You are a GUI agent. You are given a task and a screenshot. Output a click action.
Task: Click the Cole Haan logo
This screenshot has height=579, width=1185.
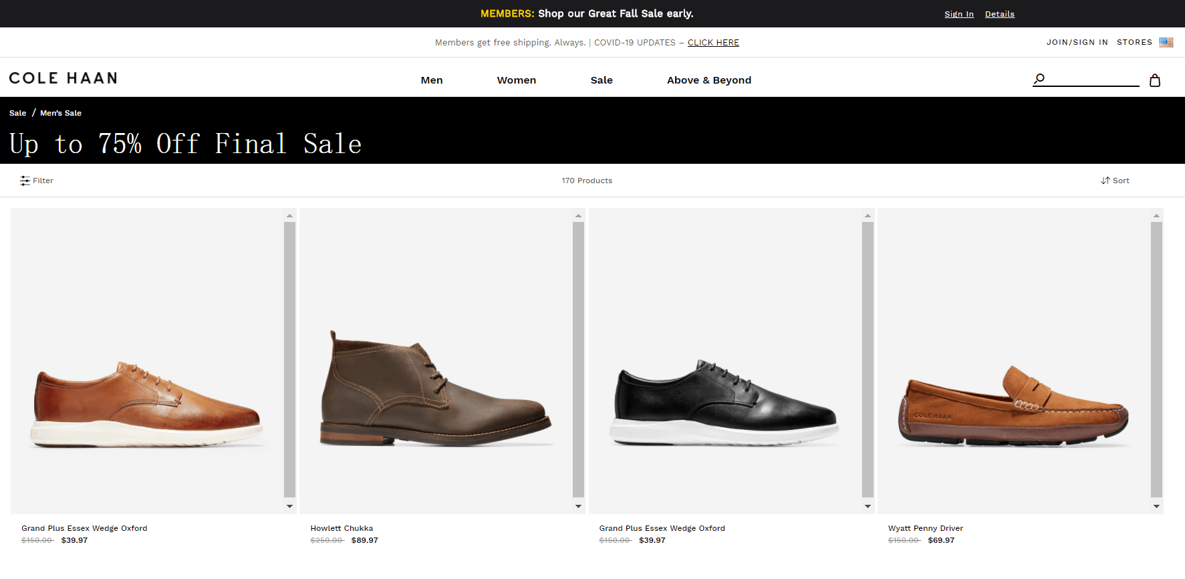63,78
